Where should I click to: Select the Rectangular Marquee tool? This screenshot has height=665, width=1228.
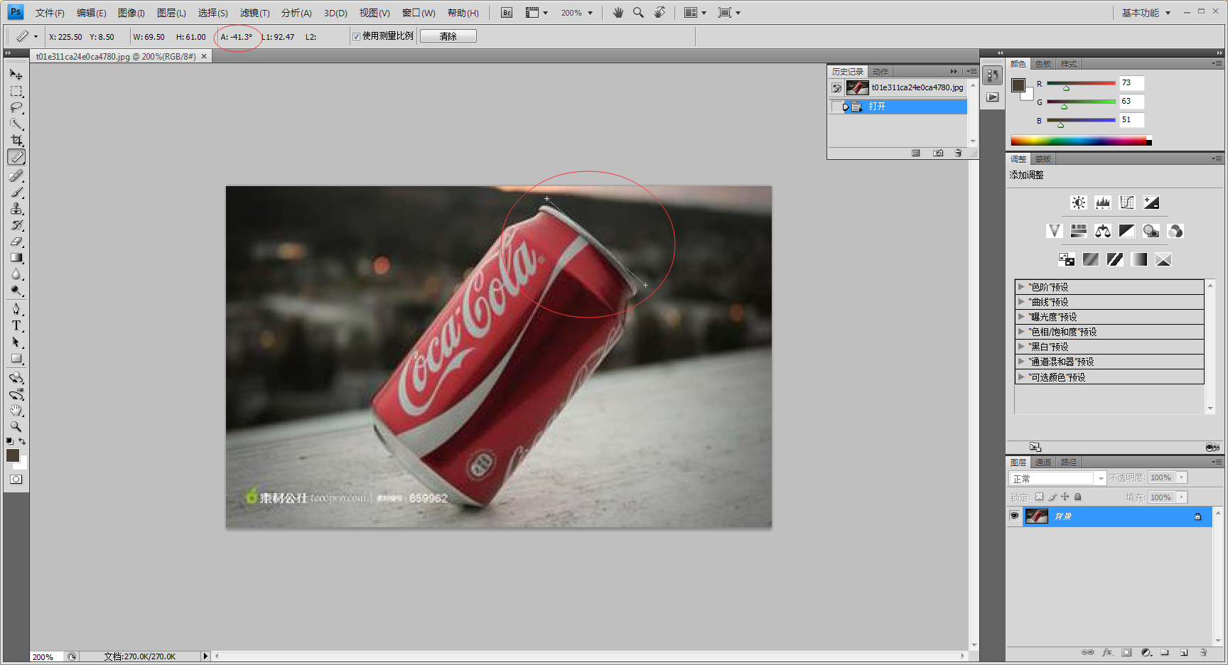(16, 92)
